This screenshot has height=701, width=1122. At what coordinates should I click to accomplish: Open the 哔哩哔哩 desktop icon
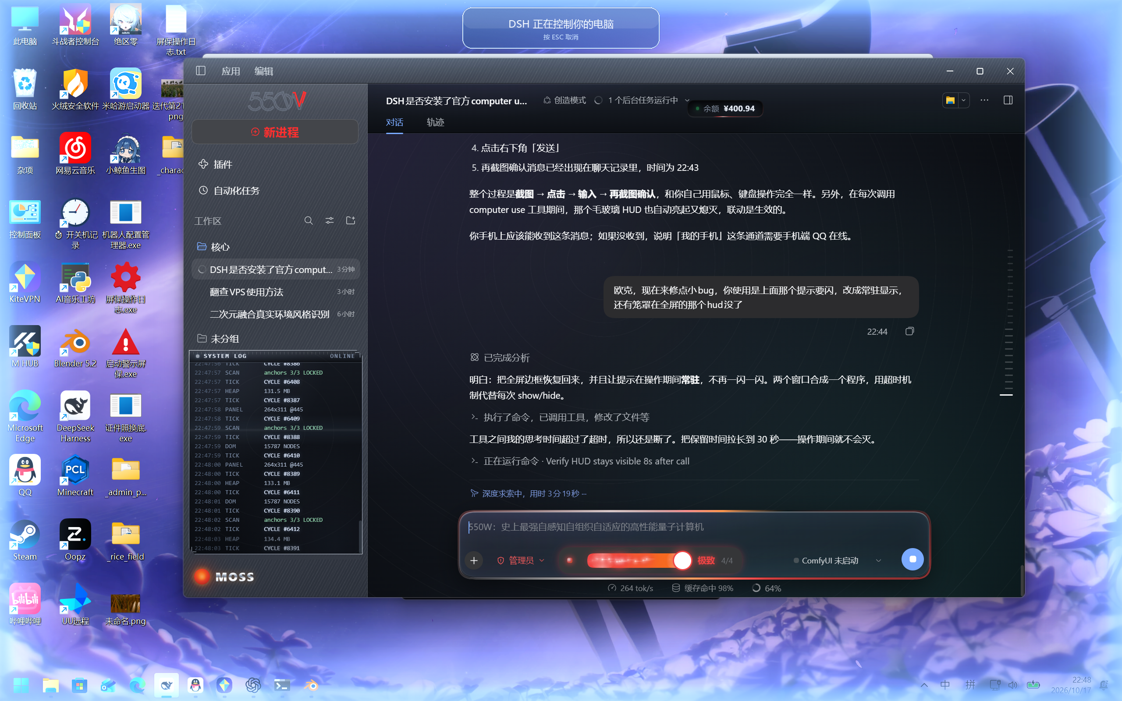pyautogui.click(x=25, y=604)
